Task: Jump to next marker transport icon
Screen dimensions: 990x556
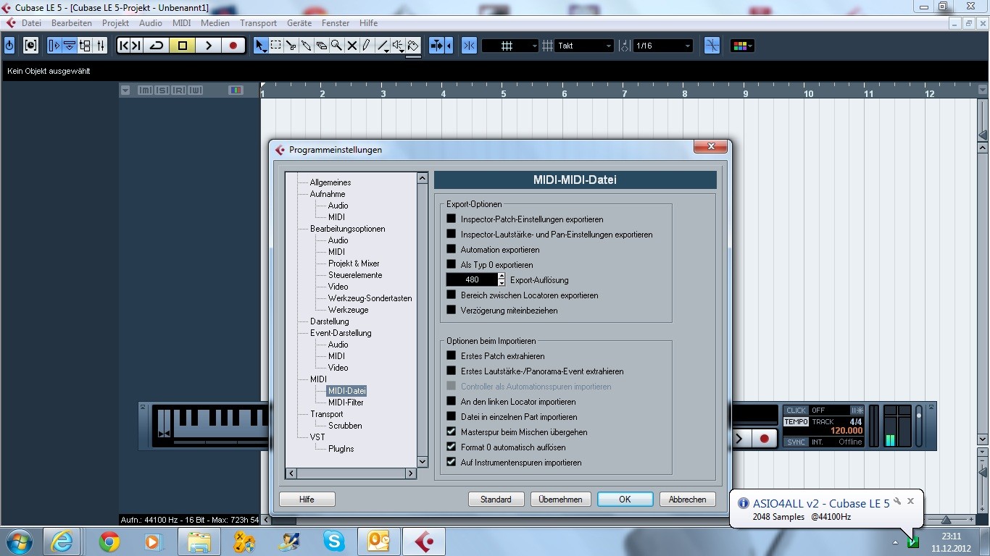Action: (136, 46)
